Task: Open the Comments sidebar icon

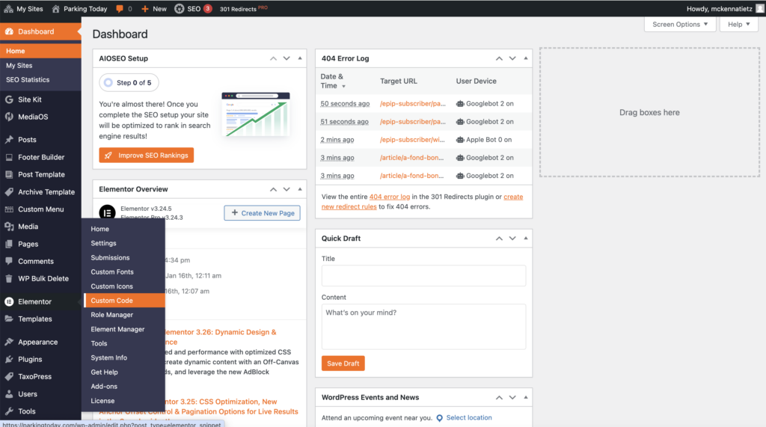Action: pyautogui.click(x=9, y=262)
